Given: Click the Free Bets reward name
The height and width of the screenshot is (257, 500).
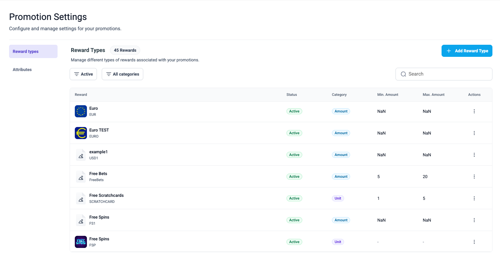Looking at the screenshot, I should (98, 174).
